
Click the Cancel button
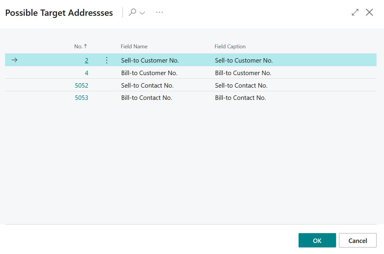click(x=358, y=240)
